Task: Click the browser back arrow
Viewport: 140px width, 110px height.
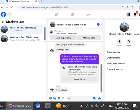Action: [x=2, y=7]
